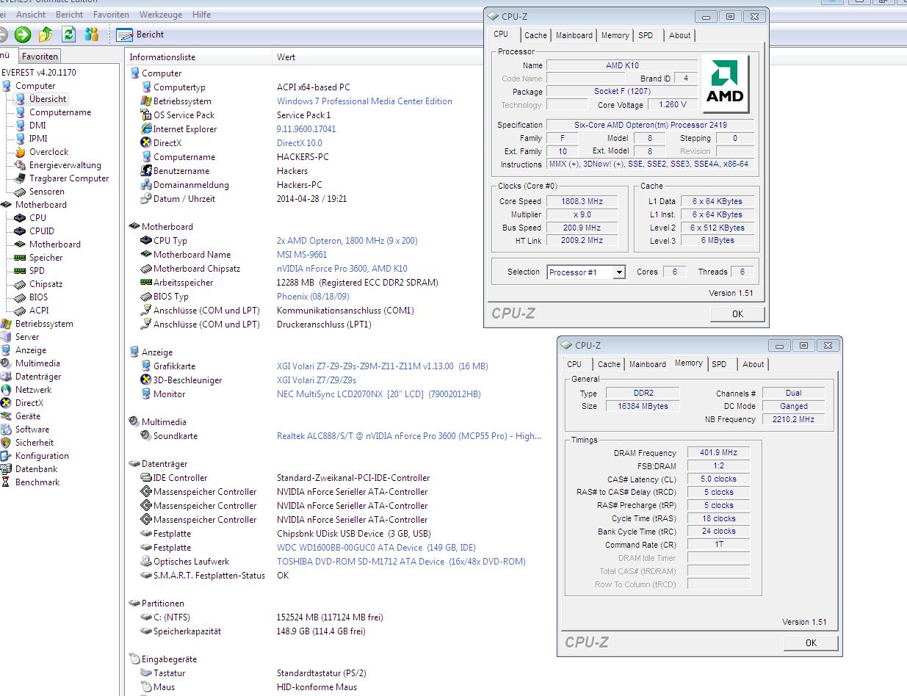Switch to Mainboard tab in upper CPU-Z
Image resolution: width=907 pixels, height=696 pixels.
pyautogui.click(x=574, y=35)
